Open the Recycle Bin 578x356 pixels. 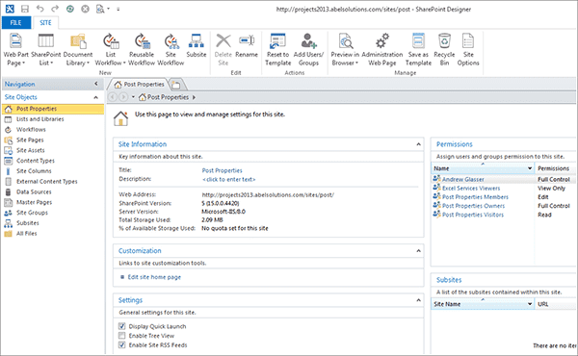pyautogui.click(x=444, y=50)
